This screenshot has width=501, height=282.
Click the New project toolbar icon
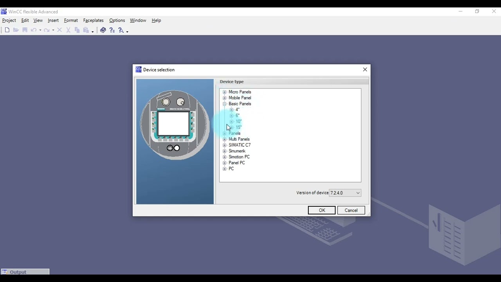point(7,30)
